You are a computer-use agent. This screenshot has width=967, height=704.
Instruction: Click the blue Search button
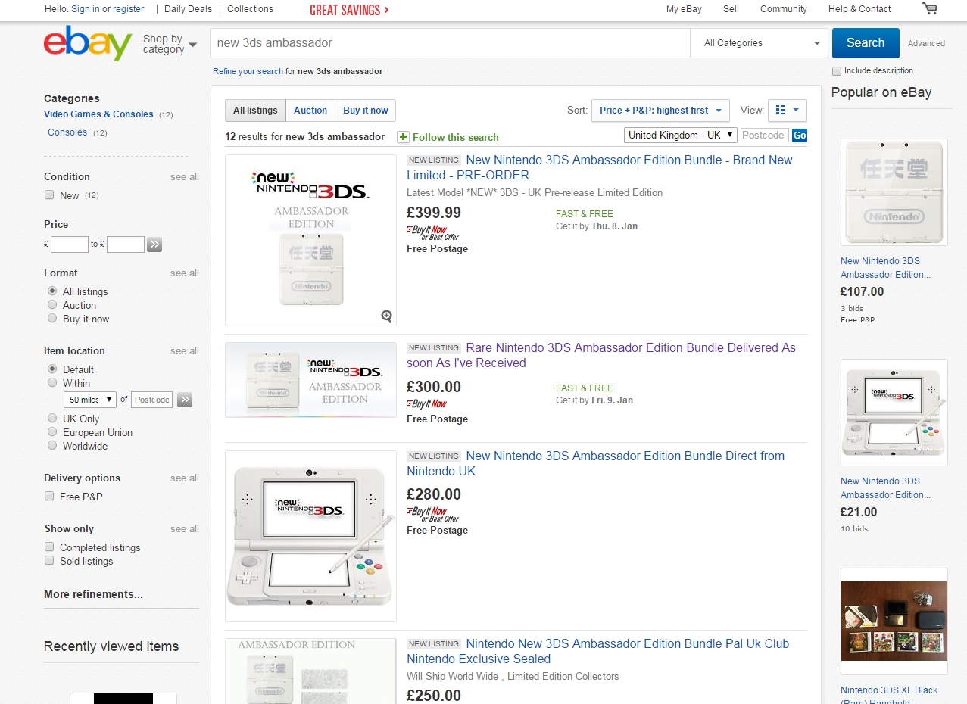click(866, 43)
